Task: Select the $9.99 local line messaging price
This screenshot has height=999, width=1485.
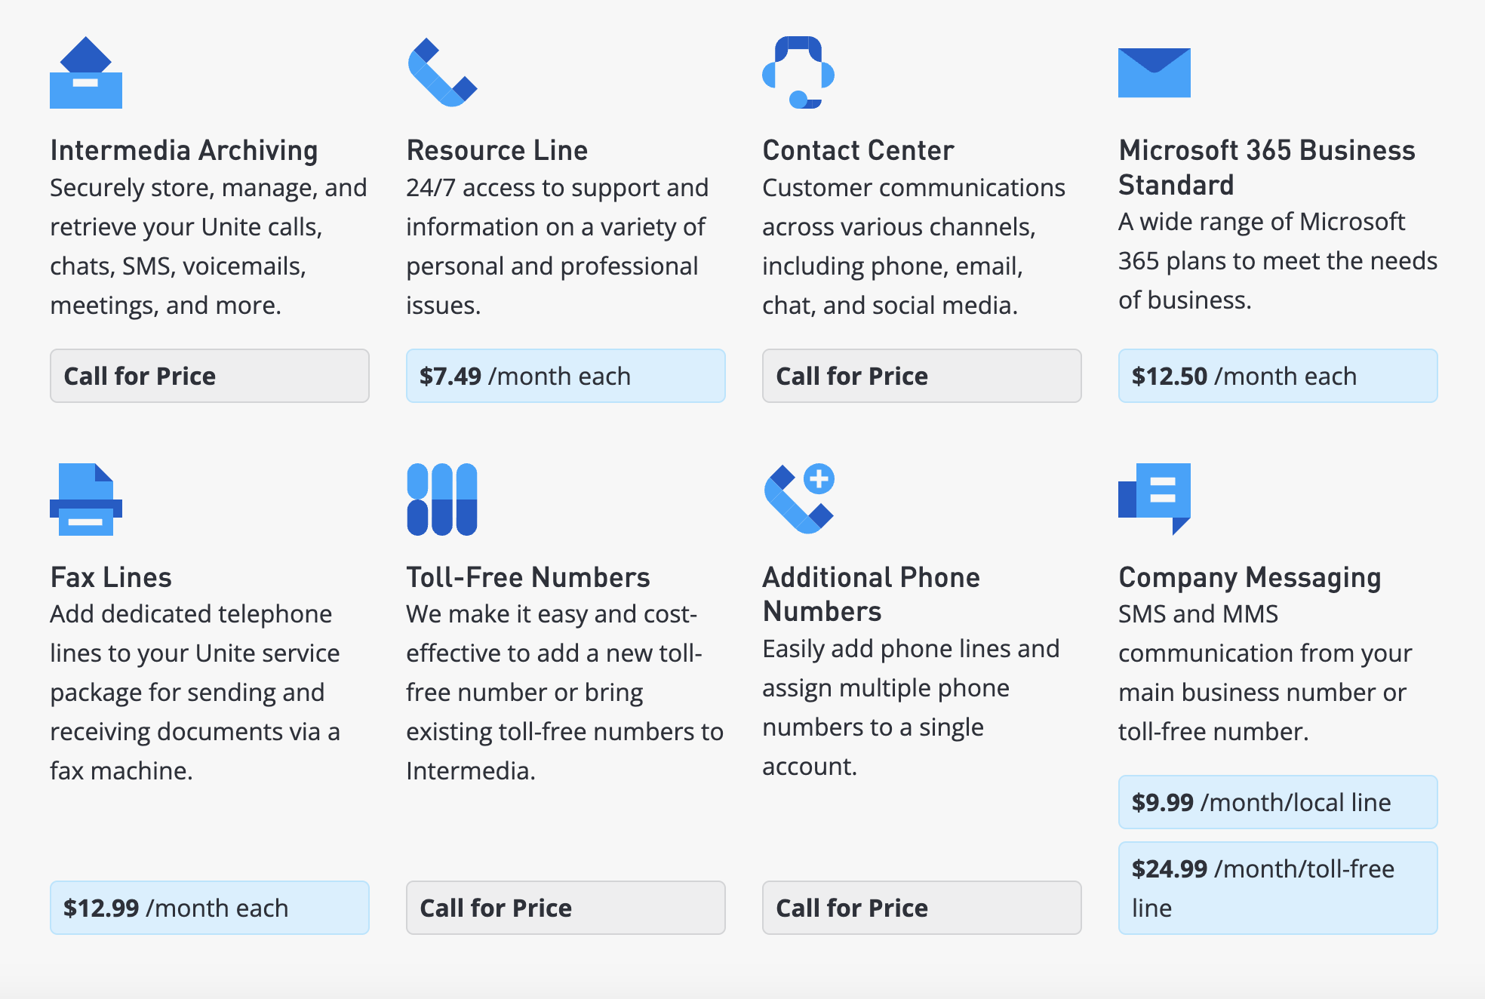Action: tap(1277, 802)
